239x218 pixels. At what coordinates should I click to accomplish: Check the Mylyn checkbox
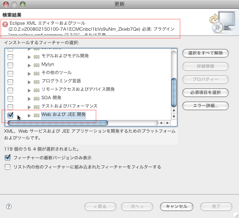point(10,65)
